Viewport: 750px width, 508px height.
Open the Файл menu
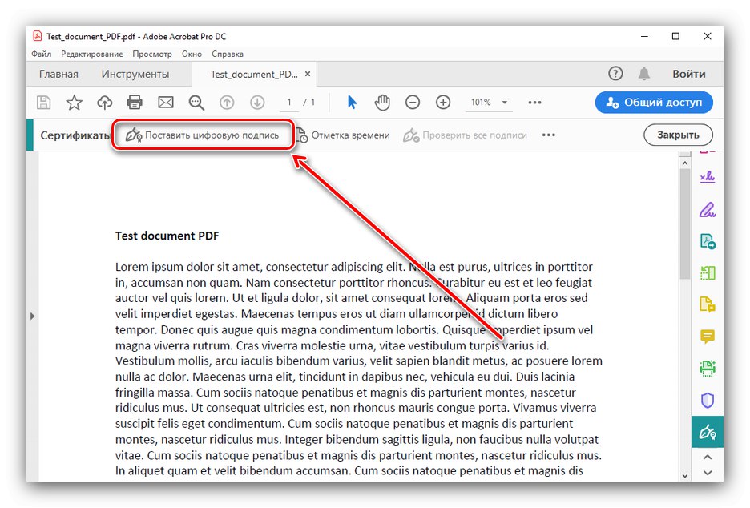41,54
